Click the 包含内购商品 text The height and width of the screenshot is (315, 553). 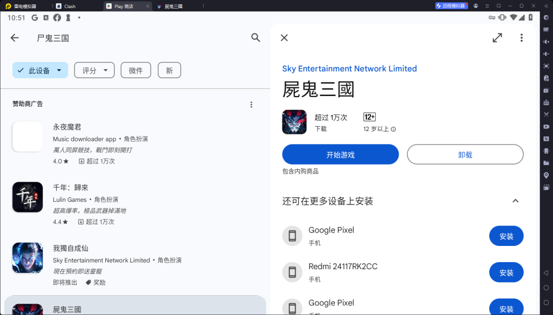(300, 171)
